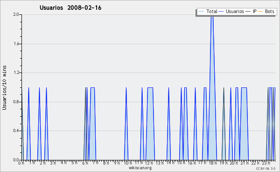Click the '21 h' x-axis label

(245, 163)
